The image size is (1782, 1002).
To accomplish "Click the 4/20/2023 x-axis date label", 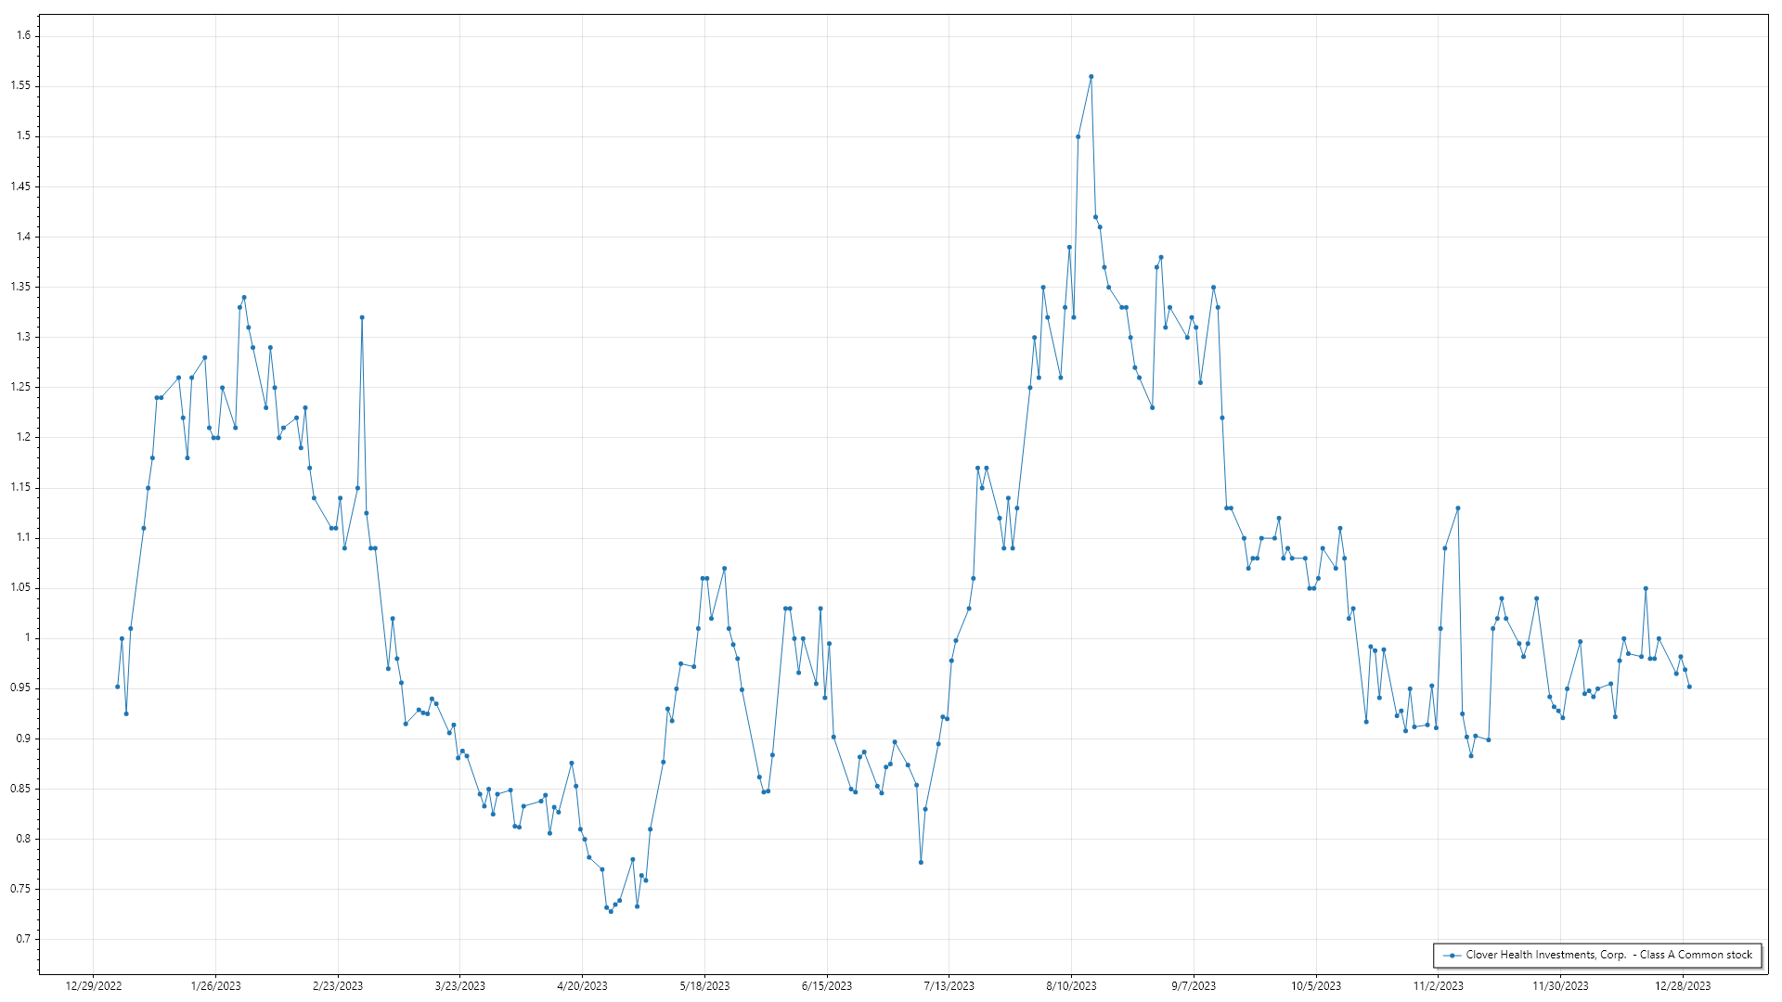I will tap(582, 986).
